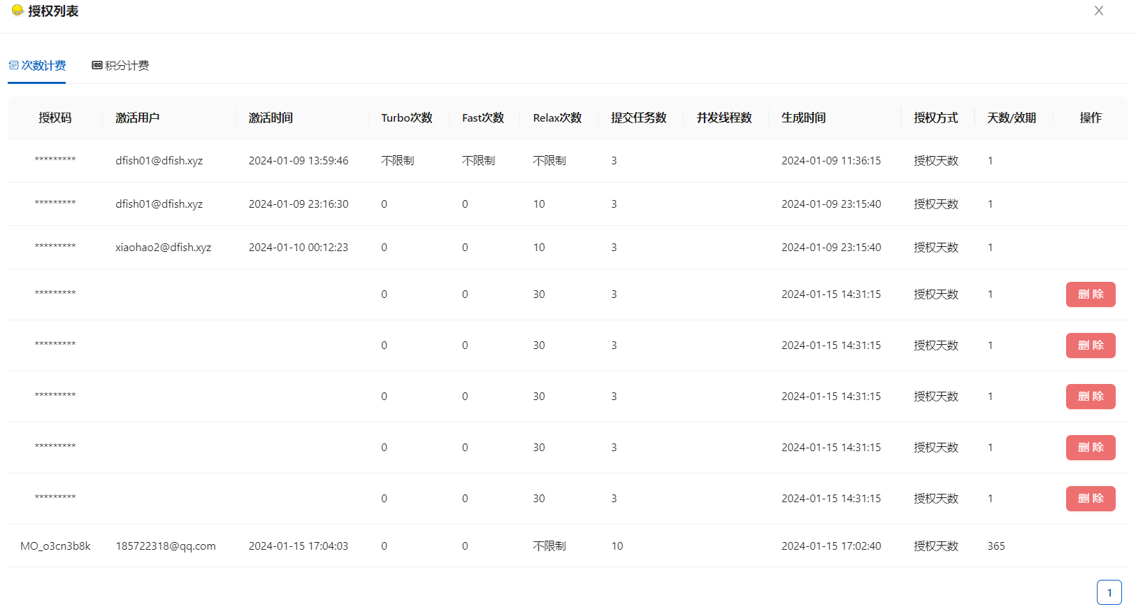Viewport: 1136px width, 605px height.
Task: Click the 365 days value cell
Action: click(x=996, y=546)
